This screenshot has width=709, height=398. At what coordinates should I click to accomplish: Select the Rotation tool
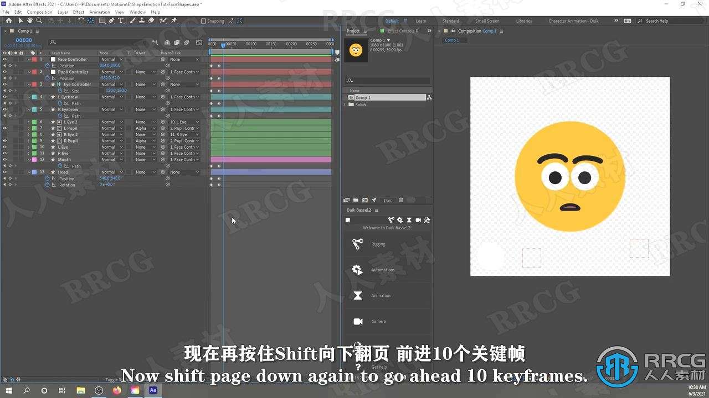[x=81, y=20]
